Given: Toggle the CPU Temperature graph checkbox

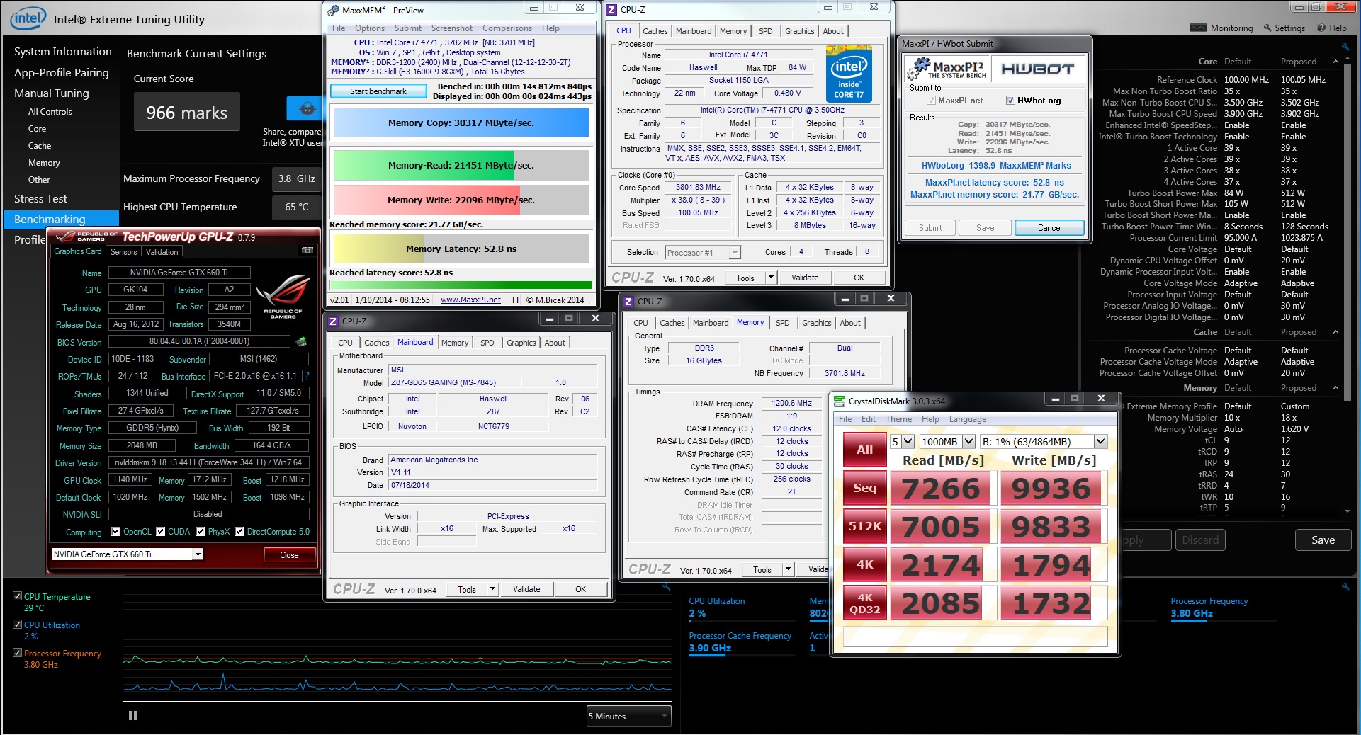Looking at the screenshot, I should pyautogui.click(x=17, y=596).
